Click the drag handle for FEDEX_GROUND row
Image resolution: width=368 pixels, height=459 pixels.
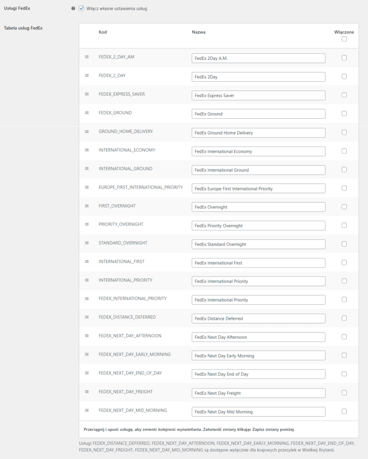[87, 113]
